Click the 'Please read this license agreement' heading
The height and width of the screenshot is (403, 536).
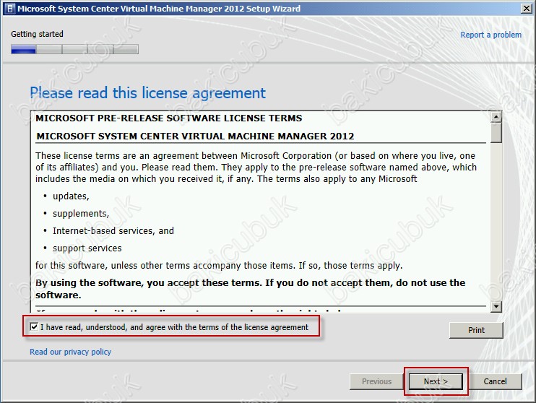click(147, 93)
